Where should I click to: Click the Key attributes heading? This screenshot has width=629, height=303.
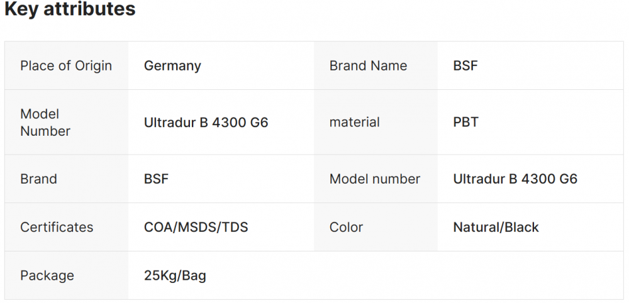pyautogui.click(x=70, y=9)
